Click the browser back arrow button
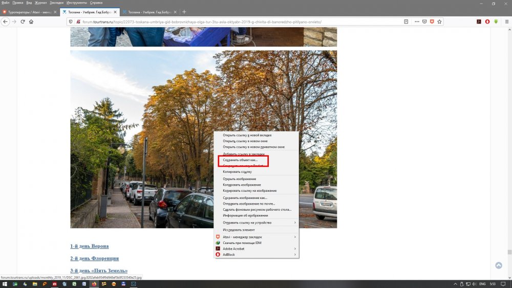The width and height of the screenshot is (512, 288). [x=6, y=21]
